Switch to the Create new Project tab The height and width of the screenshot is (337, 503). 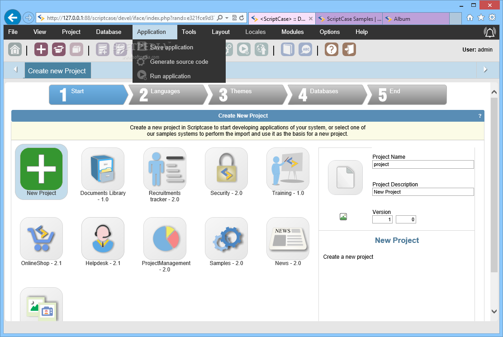pyautogui.click(x=58, y=71)
